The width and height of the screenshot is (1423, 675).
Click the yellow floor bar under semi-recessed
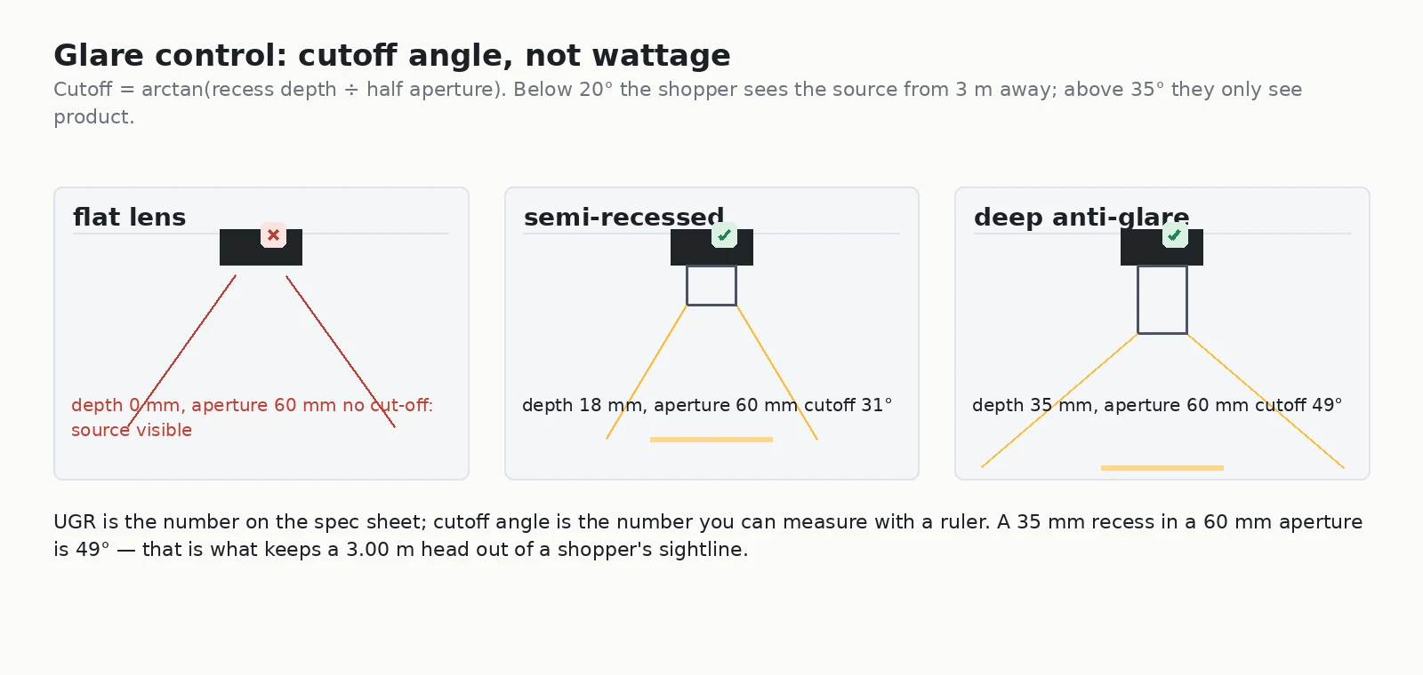click(x=711, y=440)
